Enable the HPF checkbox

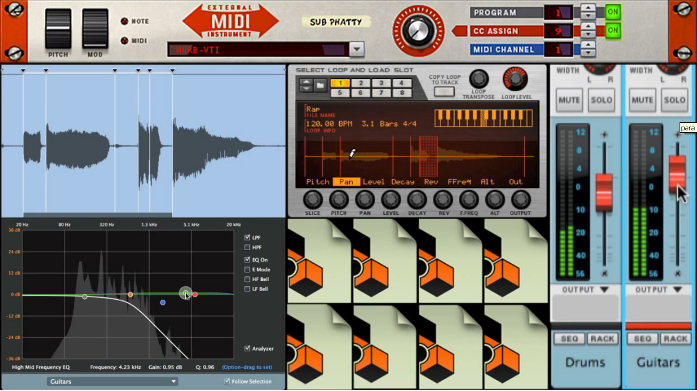click(x=247, y=248)
